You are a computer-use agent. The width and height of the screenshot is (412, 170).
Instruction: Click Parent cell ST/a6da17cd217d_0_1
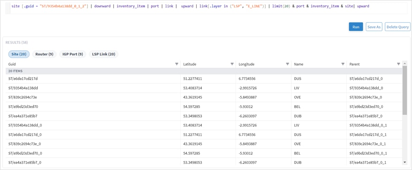[368, 135]
